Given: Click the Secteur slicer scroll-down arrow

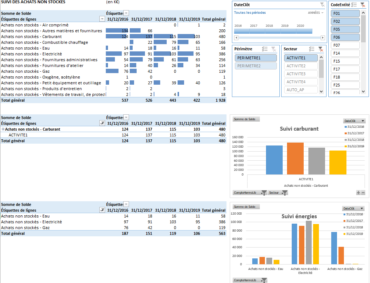Looking at the screenshot, I should pos(321,92).
